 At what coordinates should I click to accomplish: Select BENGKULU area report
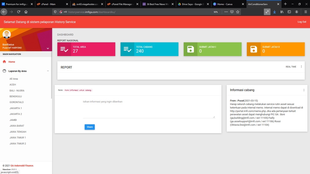(15, 96)
